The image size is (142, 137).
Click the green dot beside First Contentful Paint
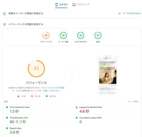pyautogui.click(x=7, y=107)
